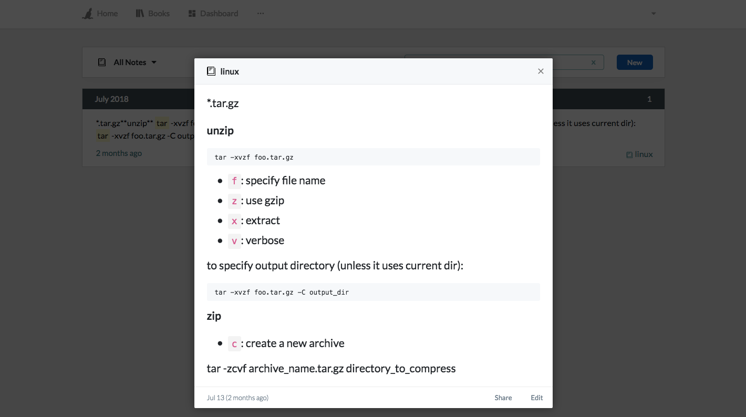Open the Books icon in navigation
The width and height of the screenshot is (746, 417).
tap(140, 14)
